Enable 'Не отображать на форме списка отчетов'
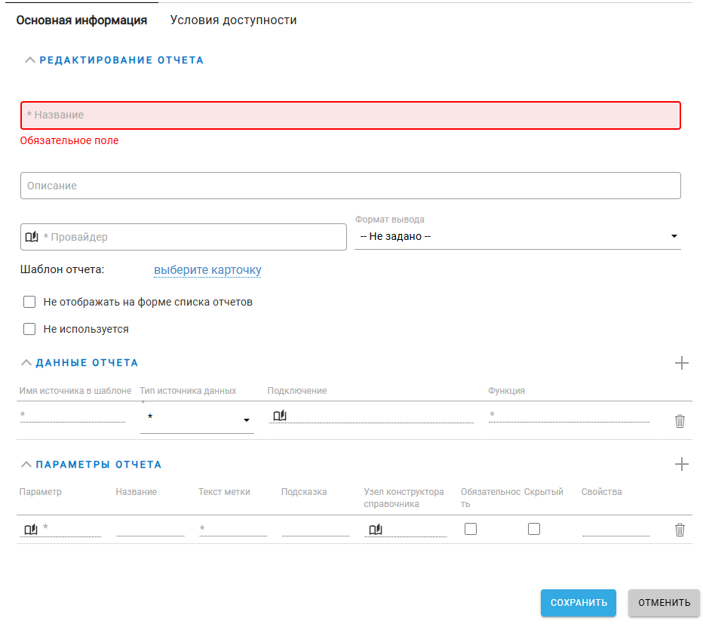This screenshot has width=703, height=624. pos(30,302)
